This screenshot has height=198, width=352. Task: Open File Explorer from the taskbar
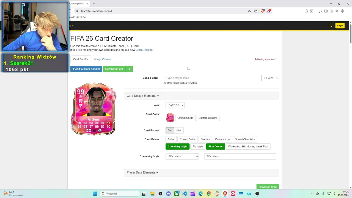152,194
